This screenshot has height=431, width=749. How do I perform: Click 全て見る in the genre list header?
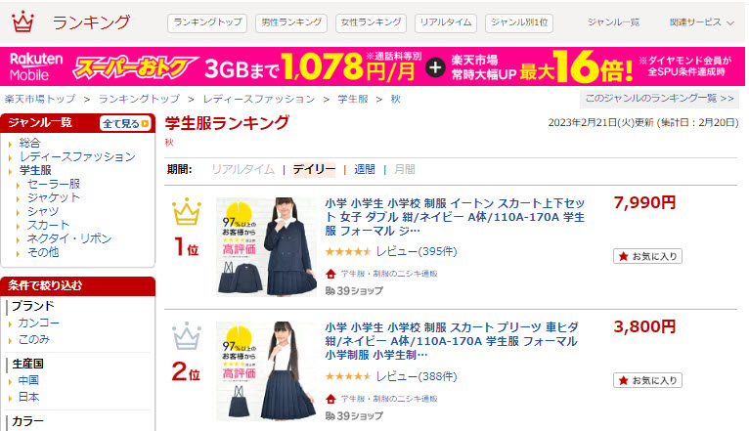coord(125,123)
